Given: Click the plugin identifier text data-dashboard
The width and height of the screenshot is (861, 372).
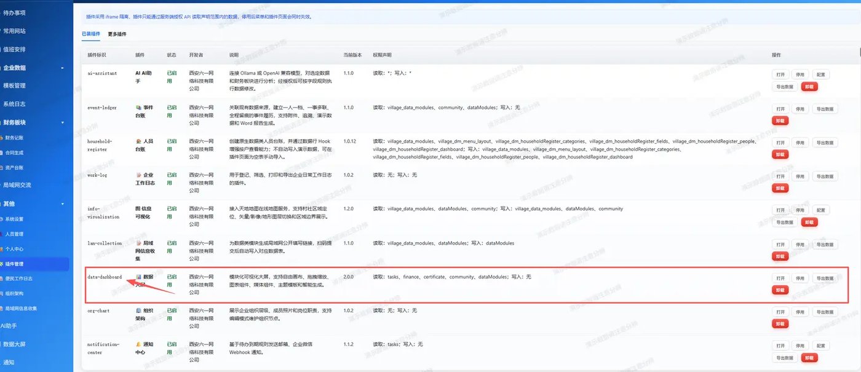Looking at the screenshot, I should tap(105, 277).
